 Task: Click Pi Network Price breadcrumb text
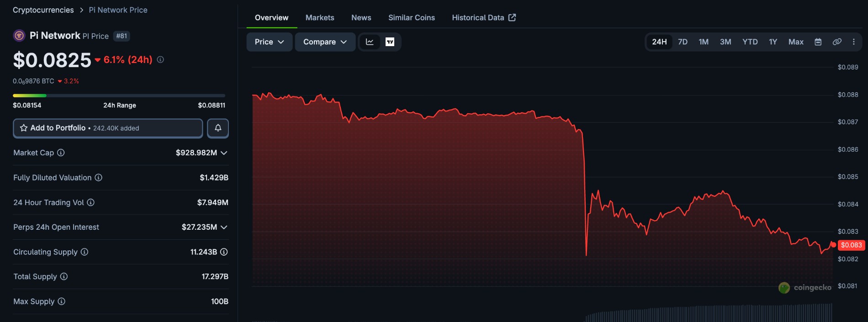(x=118, y=10)
